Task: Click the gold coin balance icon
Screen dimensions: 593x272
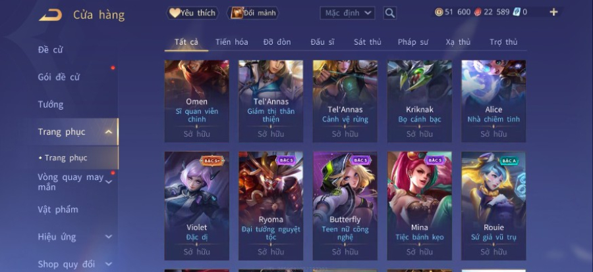Action: [439, 12]
